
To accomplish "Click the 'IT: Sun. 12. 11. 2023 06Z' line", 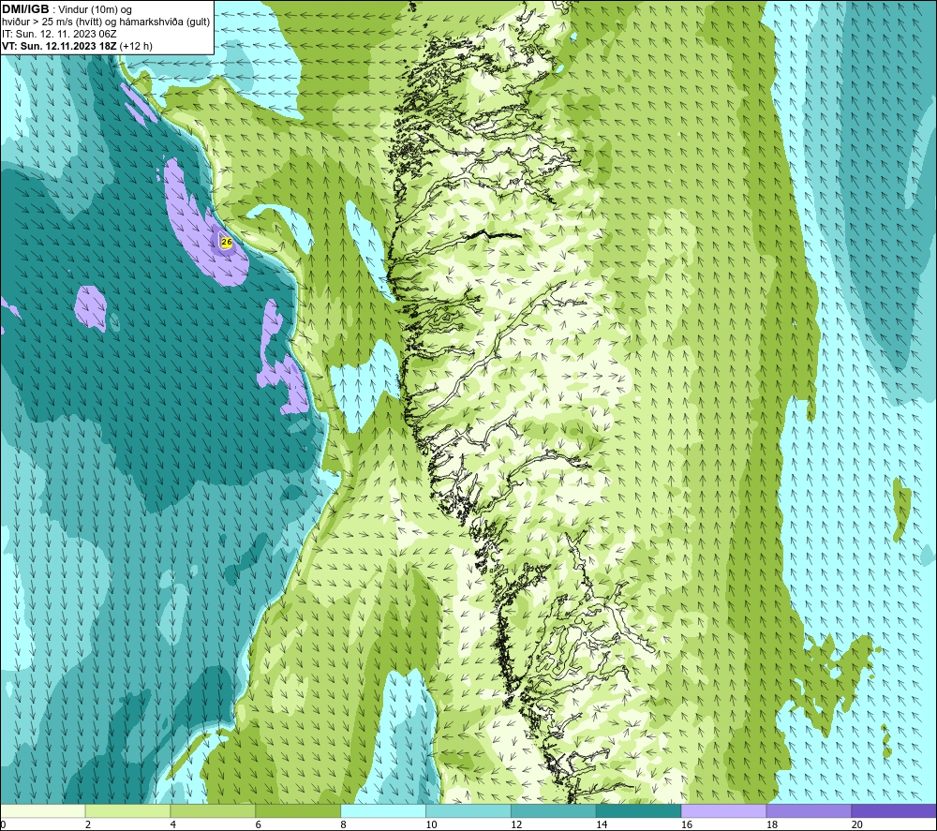I will point(60,34).
